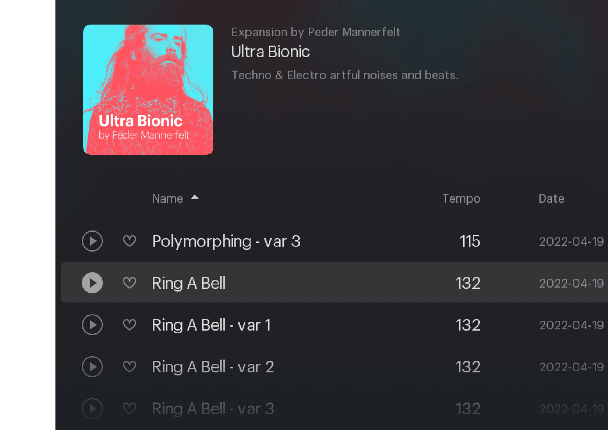Viewport: 608px width, 430px height.
Task: Favorite the Ring A Bell - var 2 preset
Action: (x=130, y=367)
